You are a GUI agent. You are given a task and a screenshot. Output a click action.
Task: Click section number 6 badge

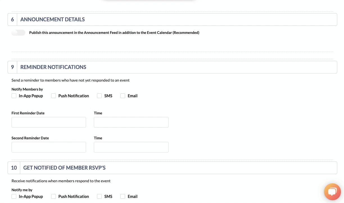click(x=12, y=19)
